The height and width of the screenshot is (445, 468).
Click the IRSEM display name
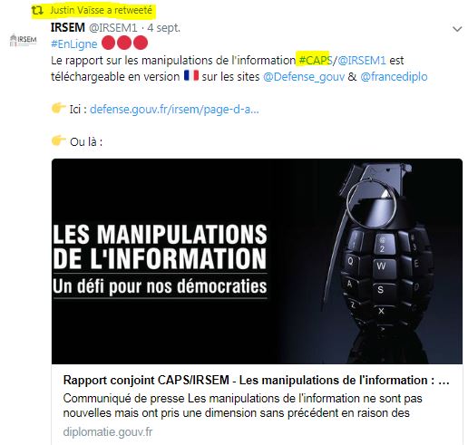pyautogui.click(x=68, y=27)
